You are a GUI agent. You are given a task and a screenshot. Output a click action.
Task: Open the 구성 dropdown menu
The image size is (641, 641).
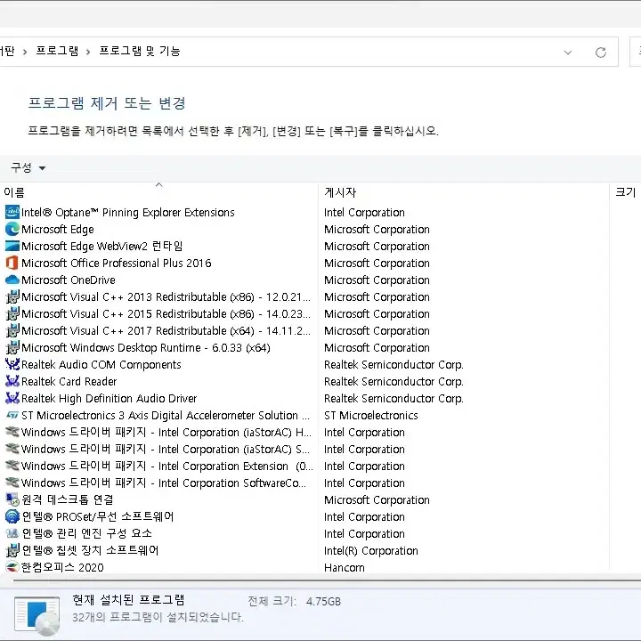pyautogui.click(x=28, y=167)
